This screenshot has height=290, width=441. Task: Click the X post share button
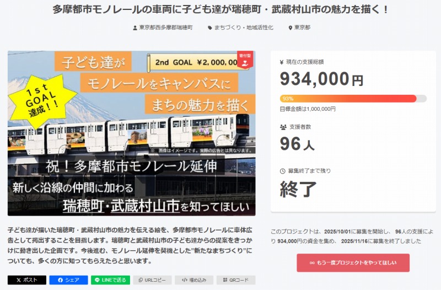coord(27,280)
